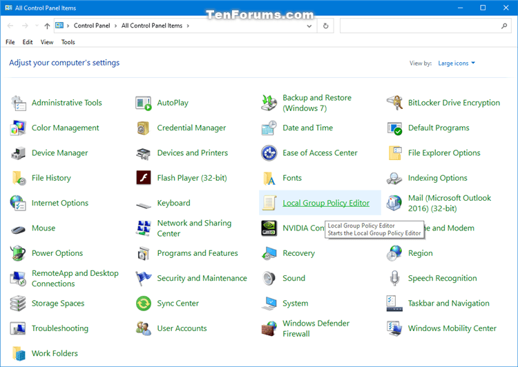Image resolution: width=518 pixels, height=367 pixels.
Task: Open the Administrative Tools icon
Action: tap(18, 103)
